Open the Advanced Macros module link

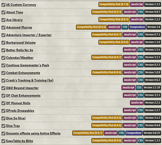click(x=19, y=28)
